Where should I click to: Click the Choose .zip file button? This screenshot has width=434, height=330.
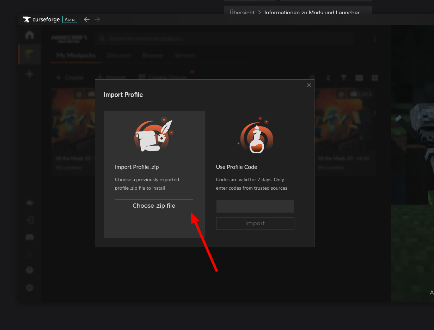[154, 206]
